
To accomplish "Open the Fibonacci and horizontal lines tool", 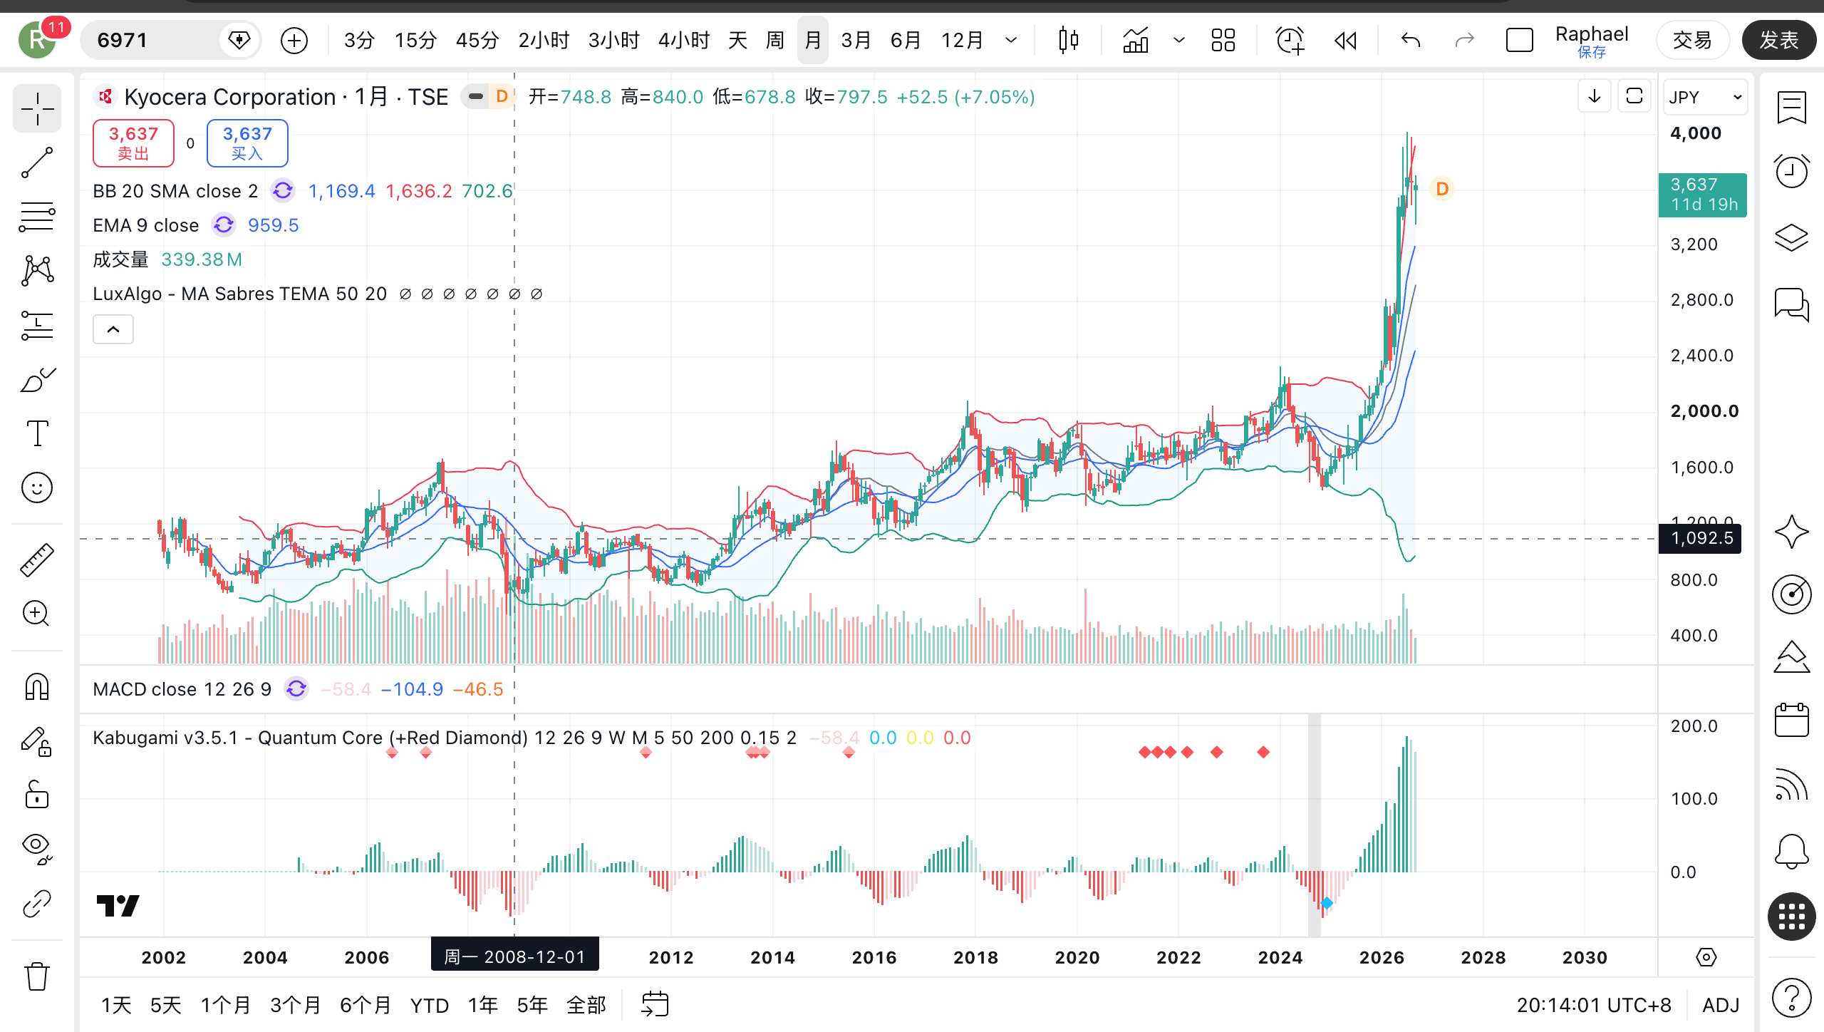I will (37, 217).
